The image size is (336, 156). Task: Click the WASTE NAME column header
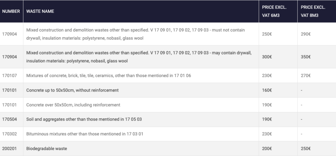(x=40, y=11)
